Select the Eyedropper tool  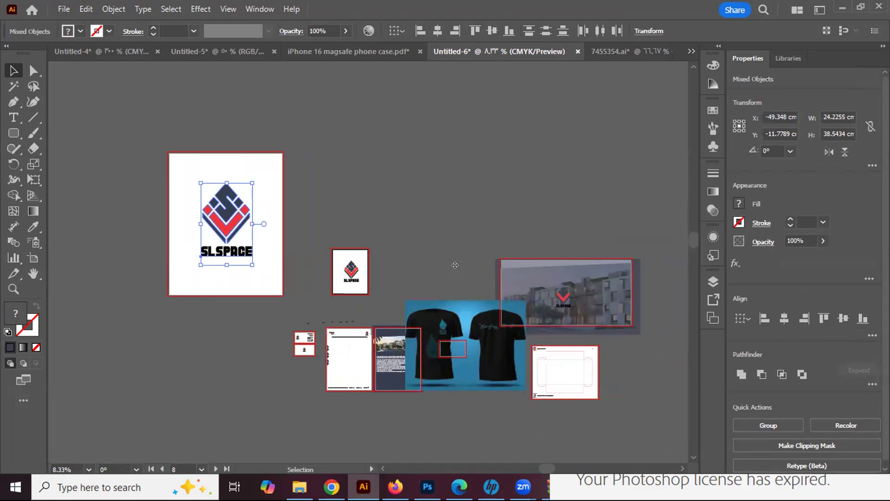pyautogui.click(x=33, y=227)
